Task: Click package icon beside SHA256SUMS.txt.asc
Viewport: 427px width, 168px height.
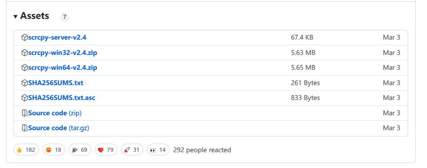Action: pyautogui.click(x=25, y=98)
